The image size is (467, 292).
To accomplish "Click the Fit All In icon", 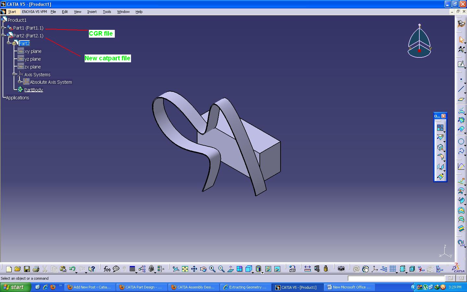I will click(x=185, y=269).
